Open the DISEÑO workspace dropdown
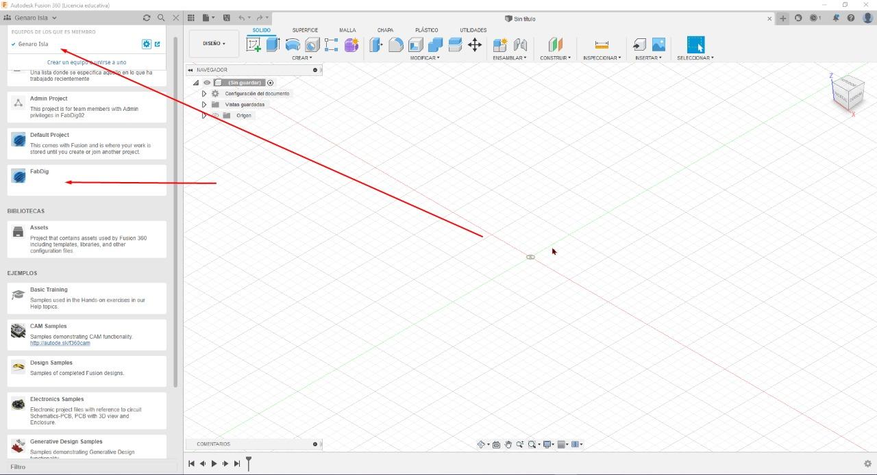This screenshot has width=877, height=475. click(214, 43)
